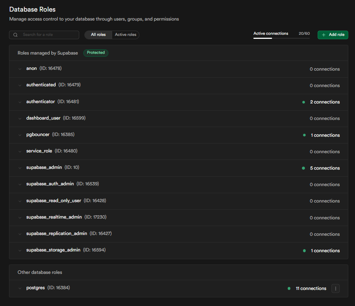The height and width of the screenshot is (306, 355).
Task: Expand the pgbouncer role chevron
Action: tap(20, 135)
